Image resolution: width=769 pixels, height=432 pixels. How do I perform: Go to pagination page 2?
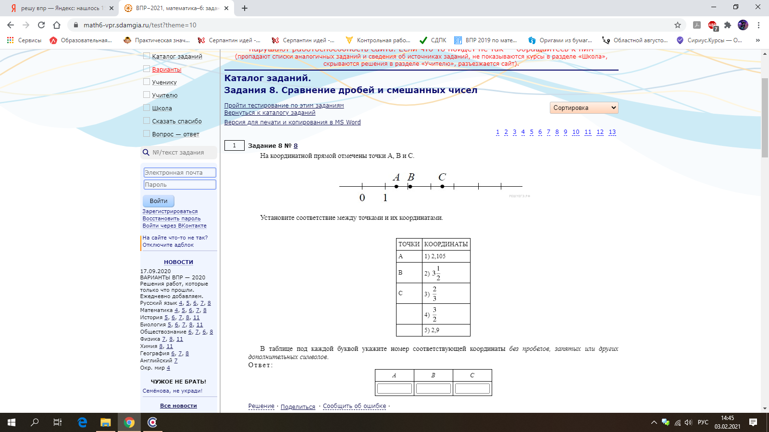pyautogui.click(x=506, y=132)
